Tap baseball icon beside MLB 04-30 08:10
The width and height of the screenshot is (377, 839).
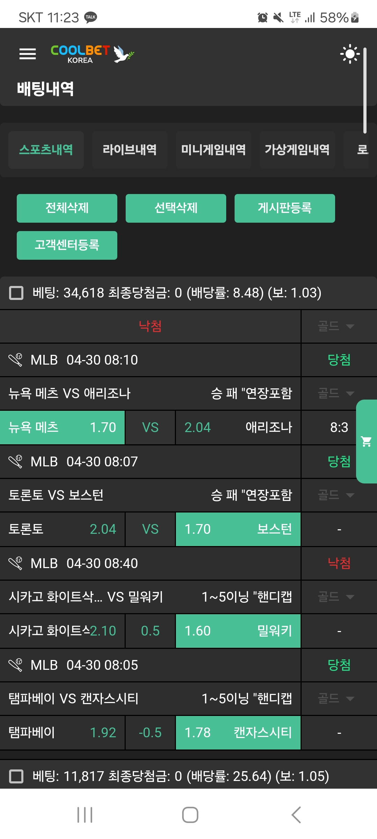tap(15, 360)
